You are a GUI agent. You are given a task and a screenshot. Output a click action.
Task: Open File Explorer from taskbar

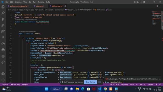point(77,89)
